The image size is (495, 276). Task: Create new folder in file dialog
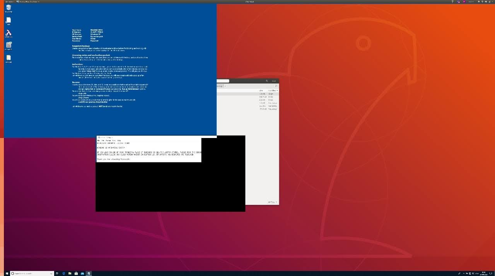tap(276, 86)
